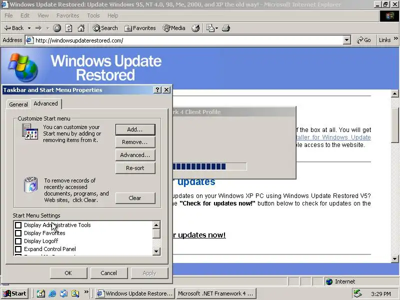Expand the Links toolbar chevron

(x=395, y=38)
